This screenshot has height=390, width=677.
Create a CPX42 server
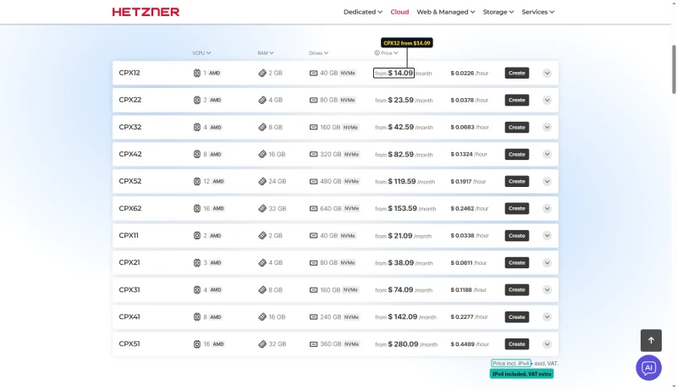[517, 154]
